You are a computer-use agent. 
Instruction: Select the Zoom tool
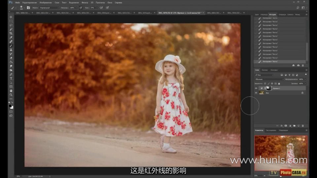tap(11, 95)
